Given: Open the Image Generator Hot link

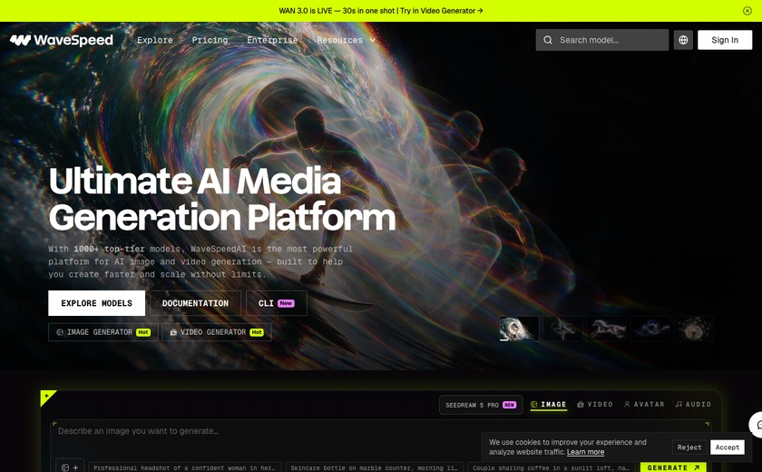Looking at the screenshot, I should click(x=103, y=332).
